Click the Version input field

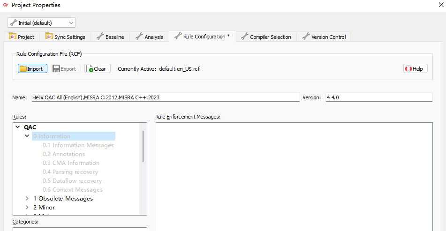pos(378,97)
